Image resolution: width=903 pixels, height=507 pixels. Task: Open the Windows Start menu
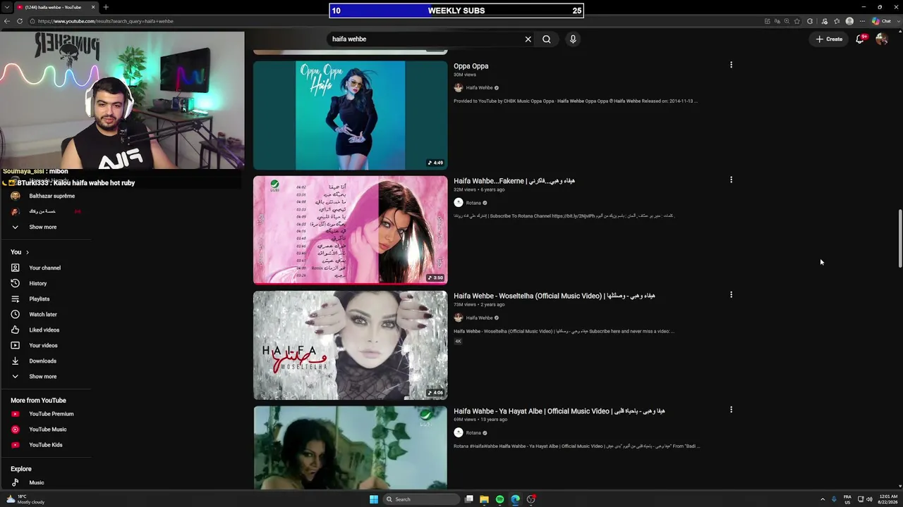click(x=374, y=499)
